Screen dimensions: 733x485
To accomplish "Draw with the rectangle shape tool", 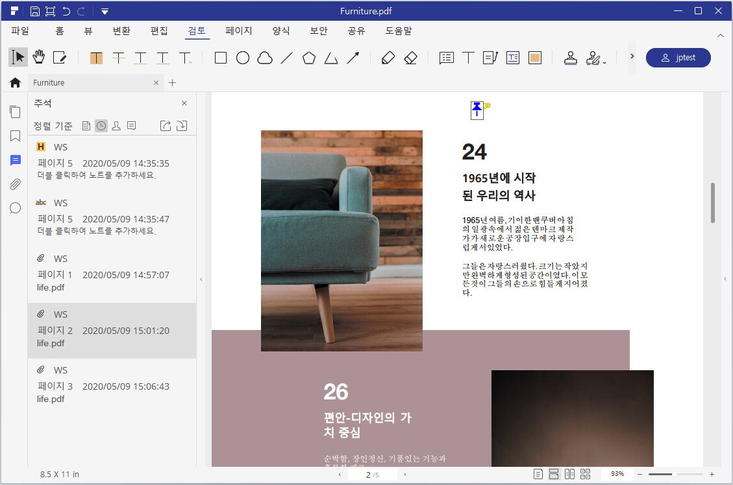I will pyautogui.click(x=221, y=58).
